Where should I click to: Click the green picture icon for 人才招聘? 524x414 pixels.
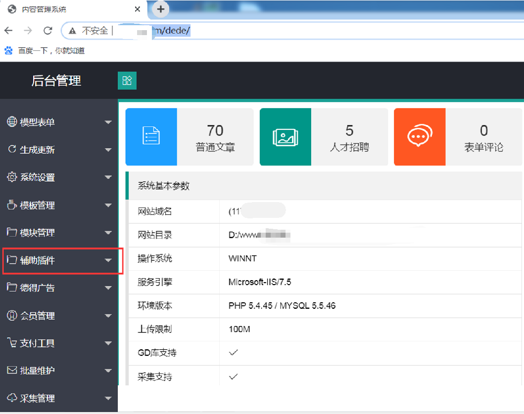[286, 137]
